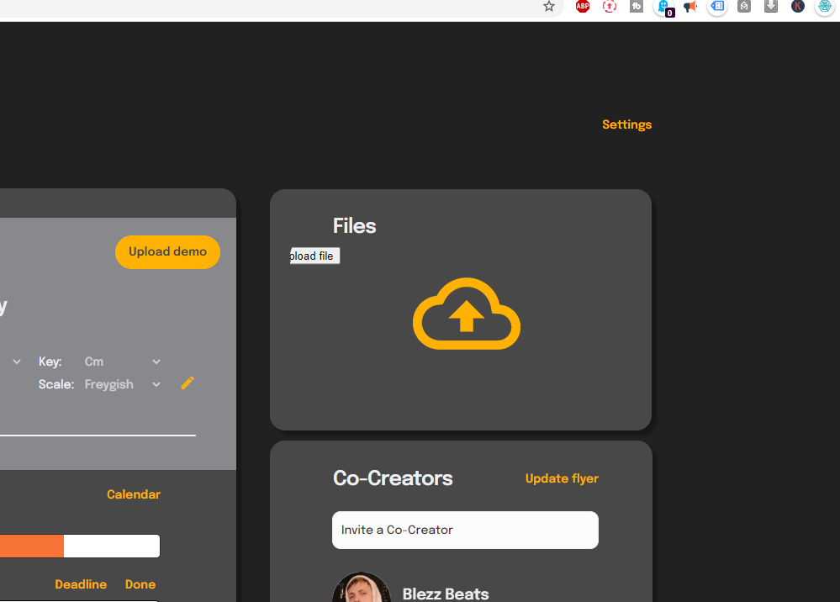Open the gray 1b extension icon
Image resolution: width=840 pixels, height=602 pixels.
pos(637,7)
